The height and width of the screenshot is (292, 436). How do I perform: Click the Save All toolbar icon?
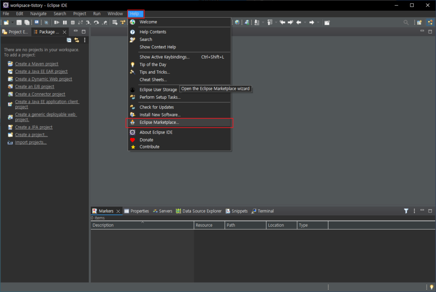coord(27,22)
